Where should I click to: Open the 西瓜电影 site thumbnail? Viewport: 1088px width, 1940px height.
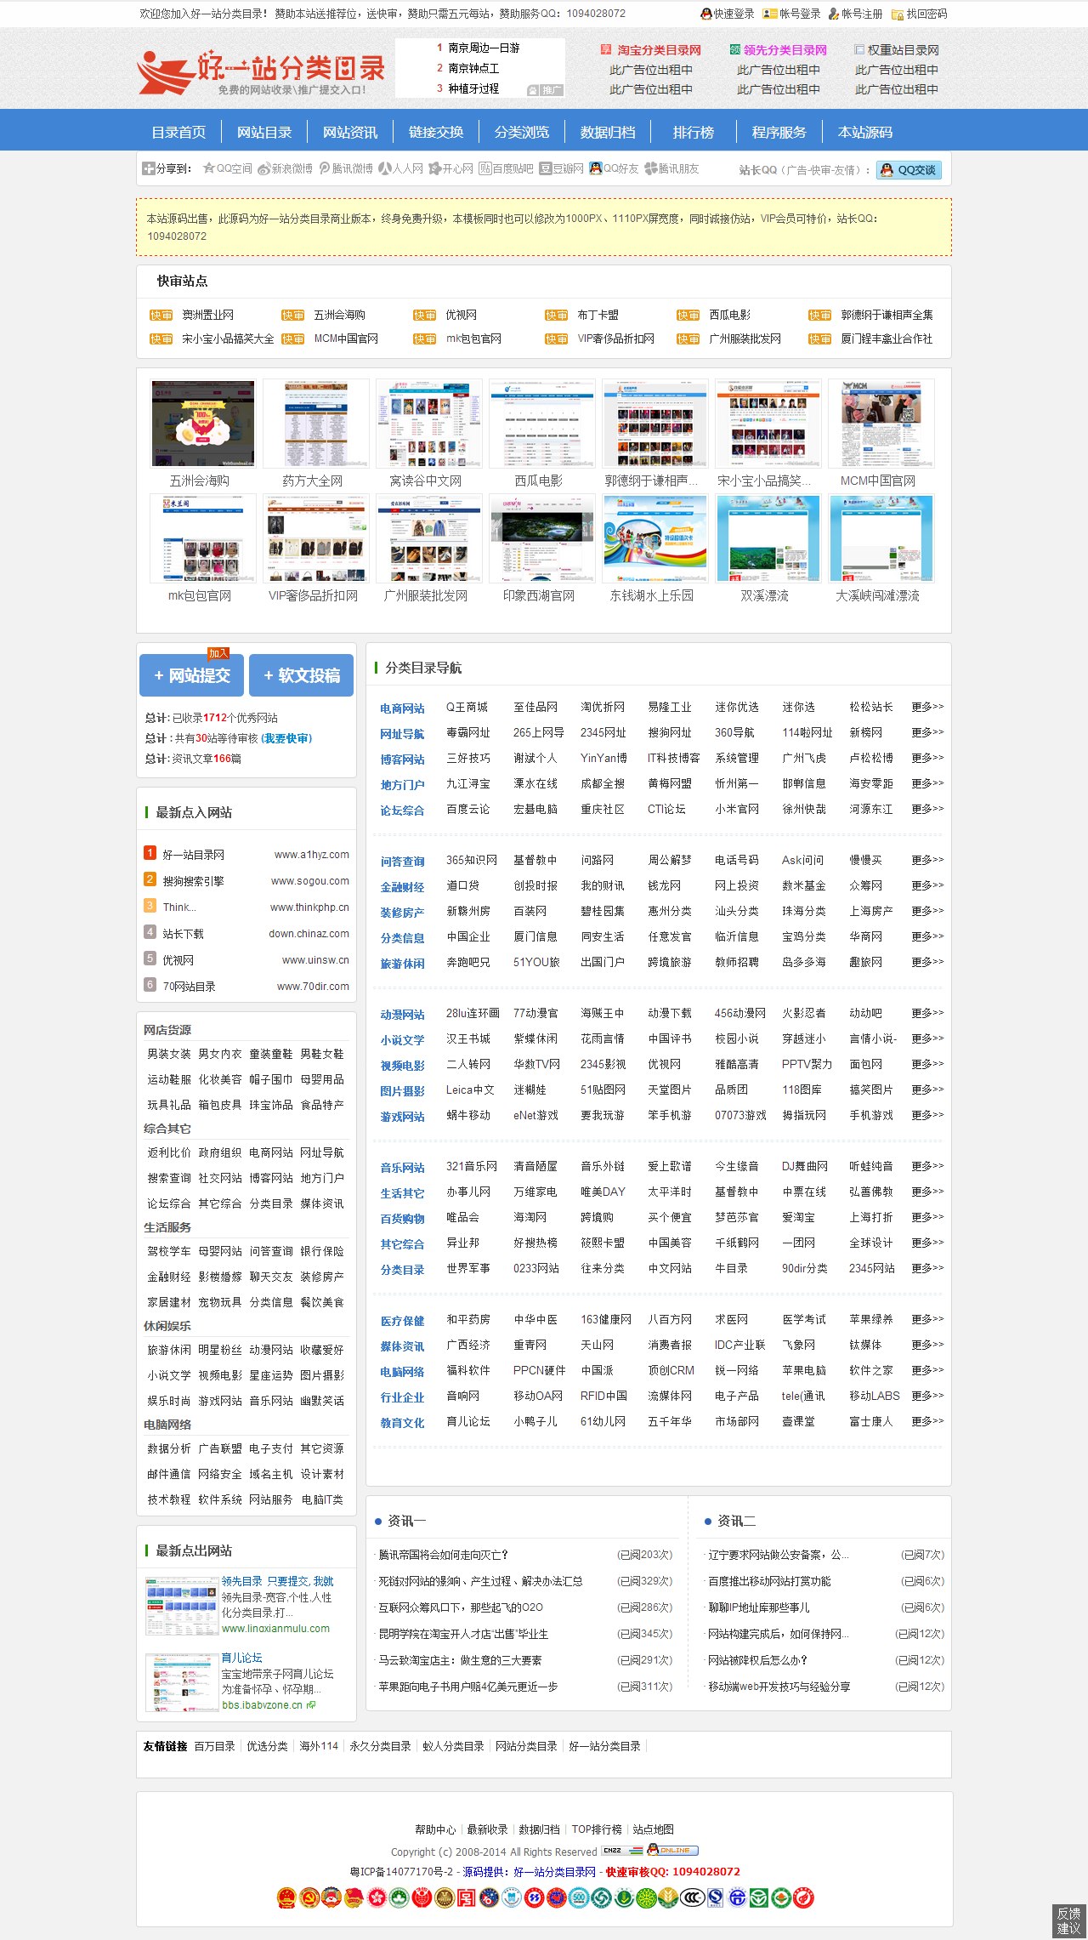pyautogui.click(x=541, y=424)
